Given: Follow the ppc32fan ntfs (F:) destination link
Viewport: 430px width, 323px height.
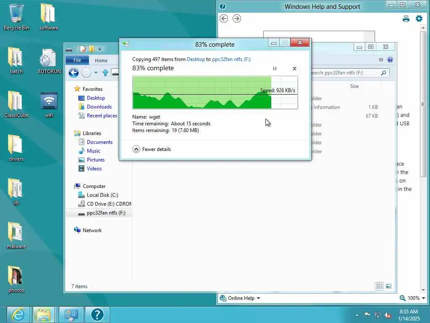Looking at the screenshot, I should [x=231, y=59].
